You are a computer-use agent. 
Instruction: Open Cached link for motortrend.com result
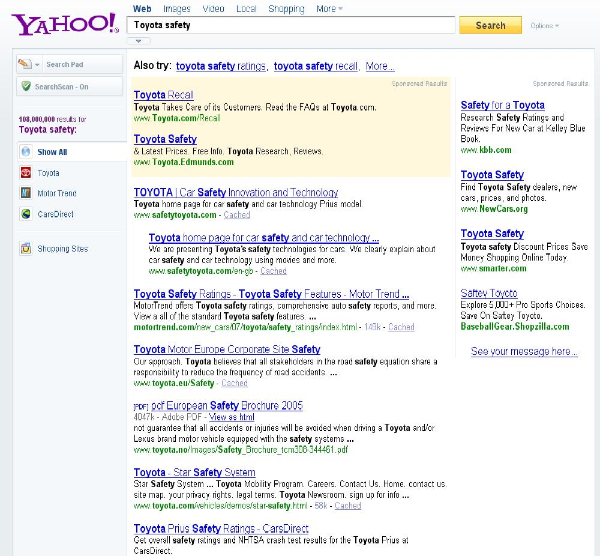pos(401,327)
